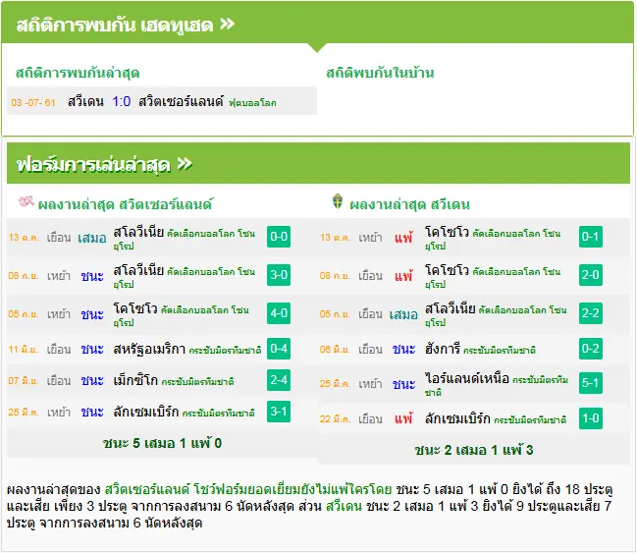Click สวีเดน team name in head-to-head row
Screen dimensions: 637x553
click(x=85, y=101)
